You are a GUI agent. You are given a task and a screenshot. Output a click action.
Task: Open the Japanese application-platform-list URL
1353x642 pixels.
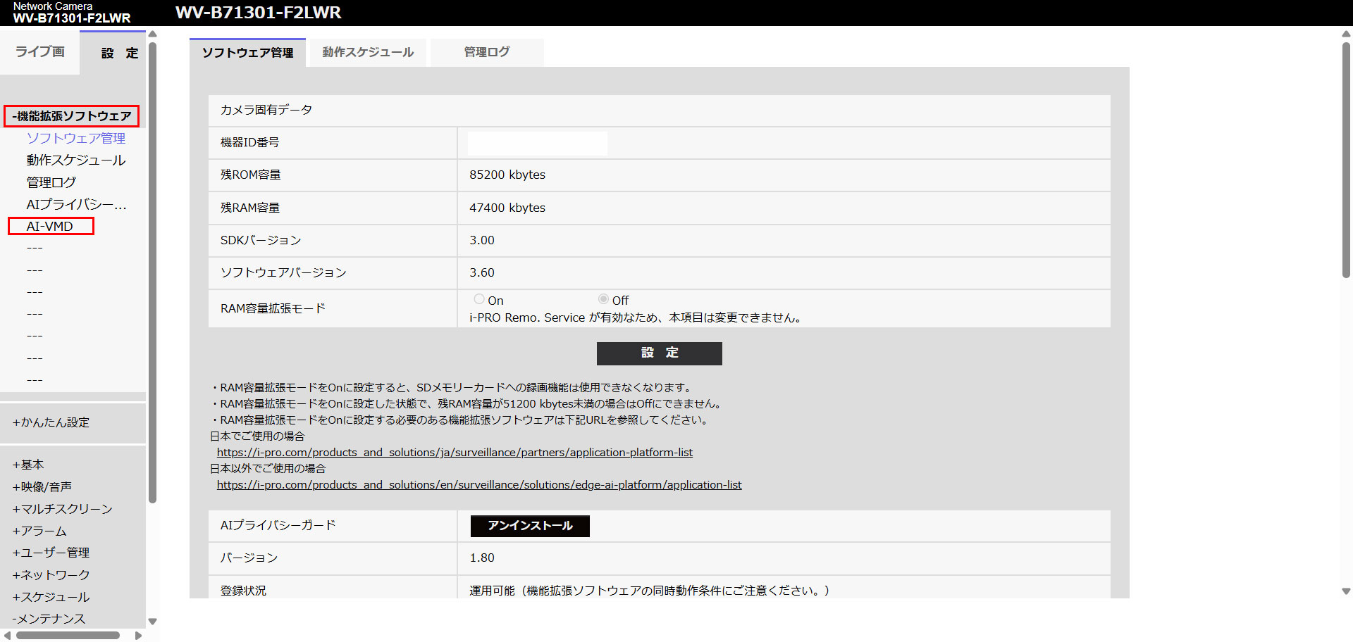point(455,453)
